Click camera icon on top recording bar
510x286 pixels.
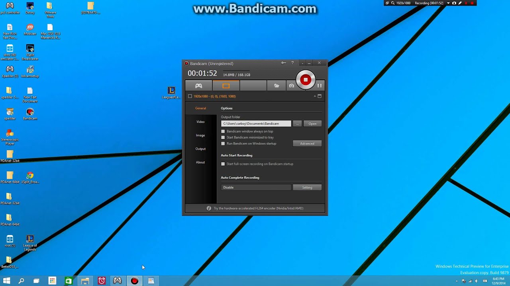454,3
